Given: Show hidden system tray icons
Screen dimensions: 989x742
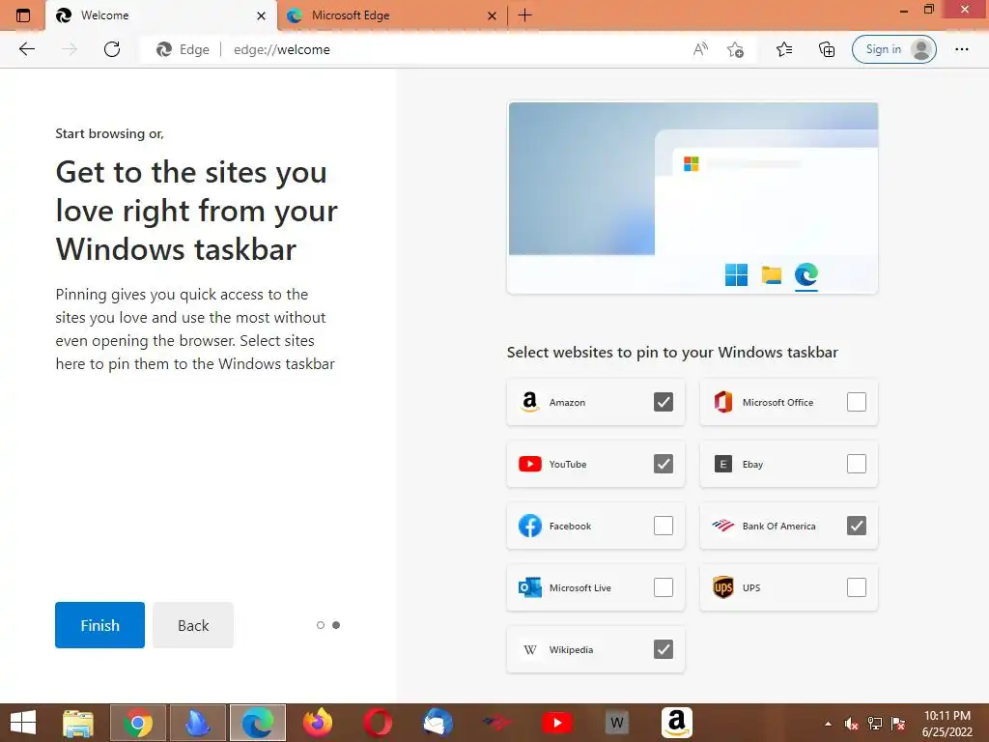Looking at the screenshot, I should click(828, 724).
